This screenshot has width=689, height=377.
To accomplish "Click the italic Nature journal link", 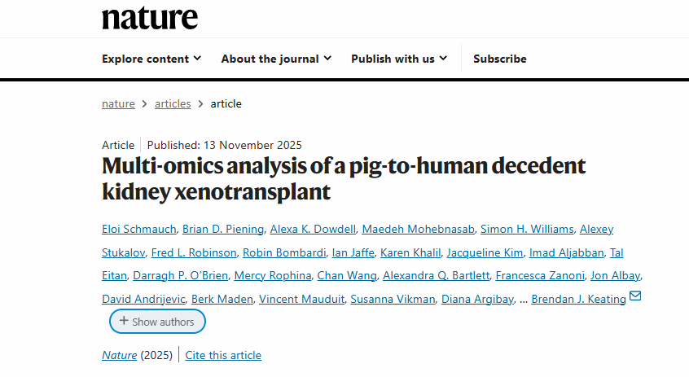I will click(x=120, y=355).
